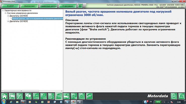Click the tree horizontal scrollbar thumb
This screenshot has height=104, width=186.
tap(21, 91)
